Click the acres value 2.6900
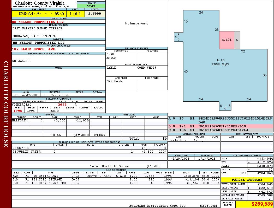274x208 pixels. (95, 14)
